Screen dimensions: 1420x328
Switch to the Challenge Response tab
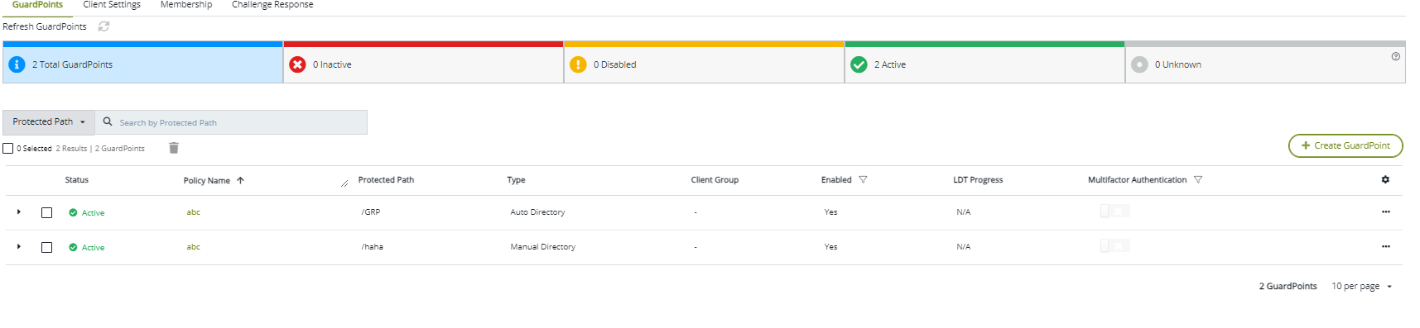click(272, 5)
